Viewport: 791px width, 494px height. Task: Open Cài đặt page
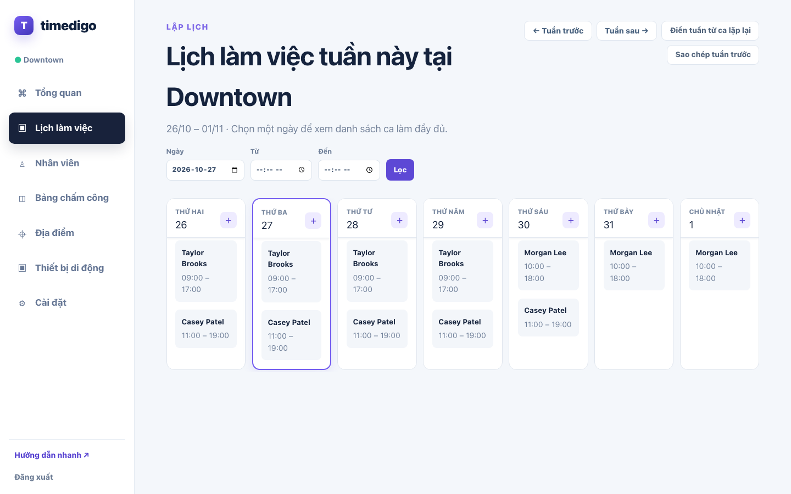pos(67,302)
